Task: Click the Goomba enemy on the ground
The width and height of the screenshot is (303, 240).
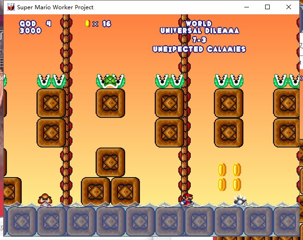Action: [45, 200]
